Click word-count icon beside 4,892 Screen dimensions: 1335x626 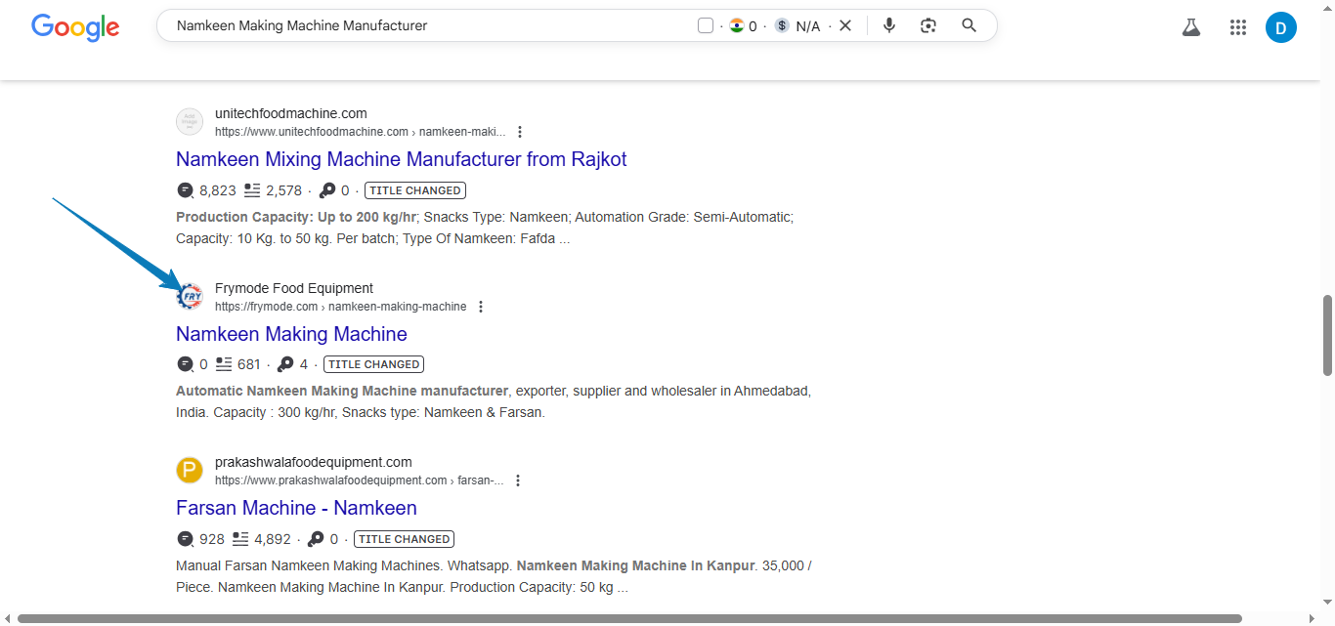[x=240, y=539]
